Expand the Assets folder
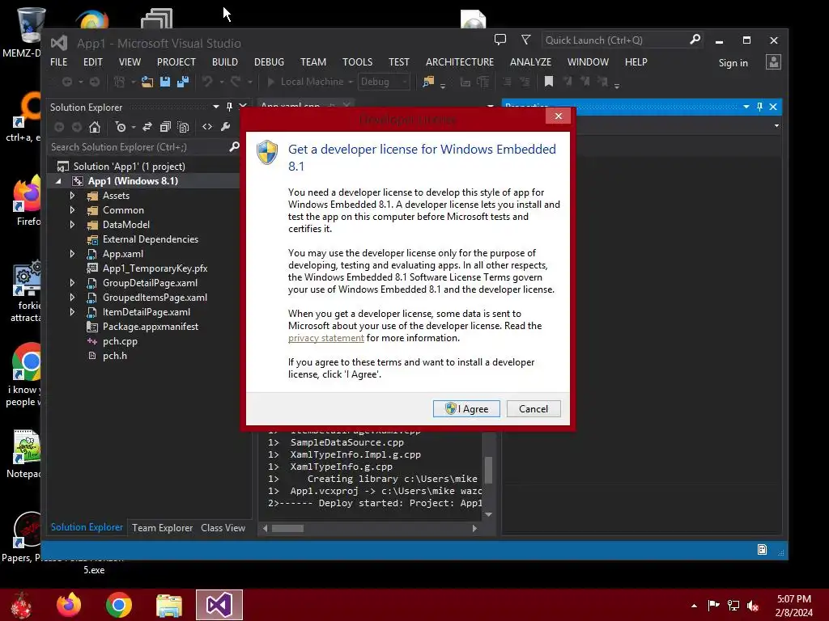 click(72, 196)
